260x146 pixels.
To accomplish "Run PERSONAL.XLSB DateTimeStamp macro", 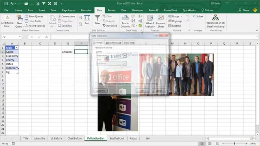I will click(216, 21).
